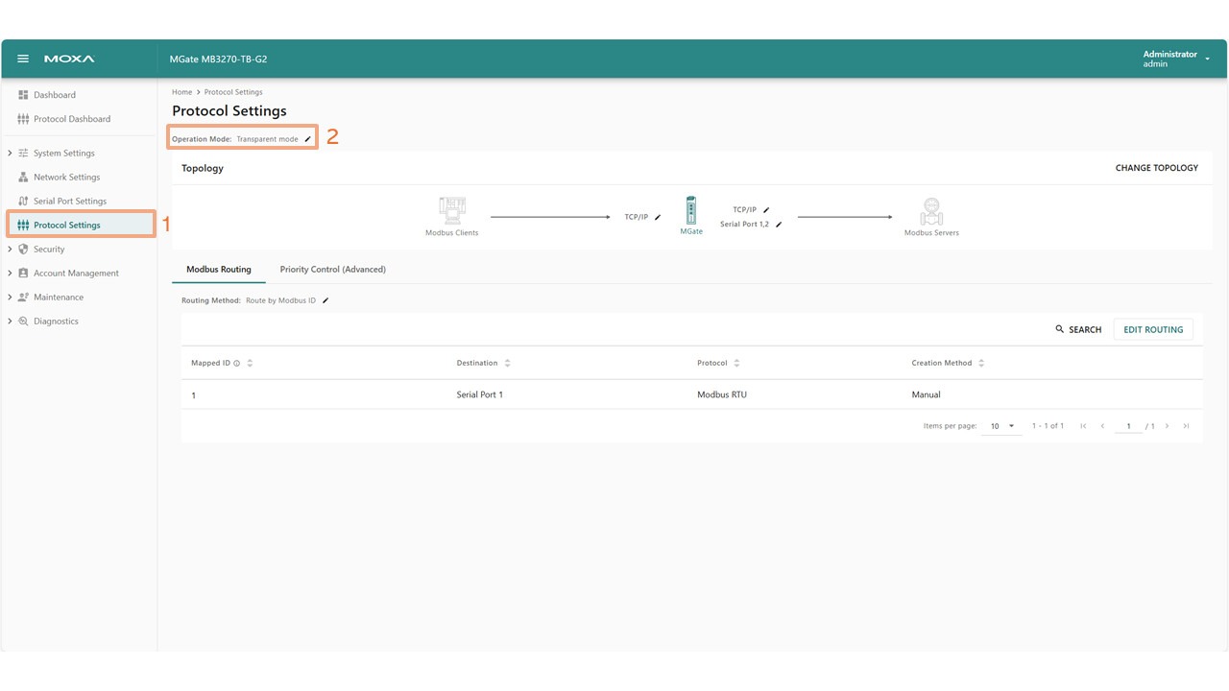Click the Modbus Servers topology icon

[x=930, y=211]
